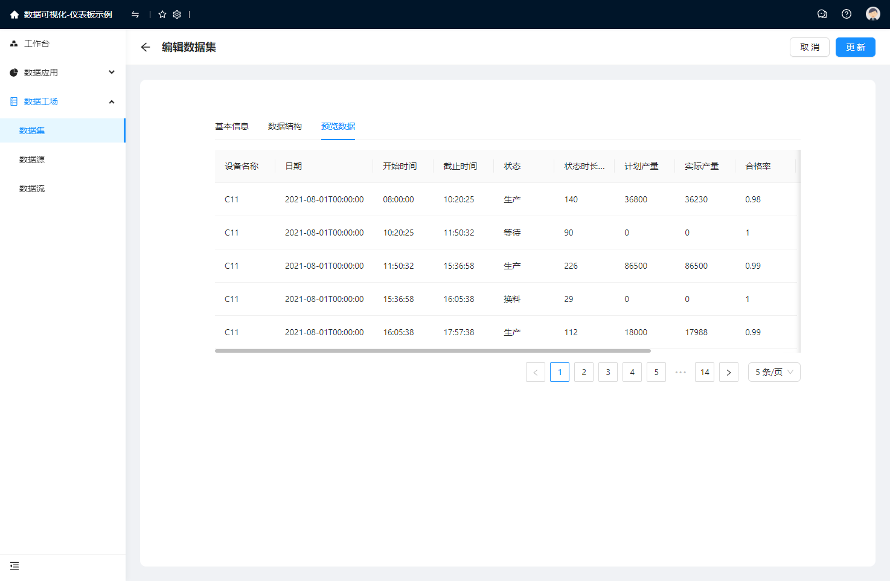Switch to the 基本信息 tab
The image size is (890, 581).
[232, 126]
